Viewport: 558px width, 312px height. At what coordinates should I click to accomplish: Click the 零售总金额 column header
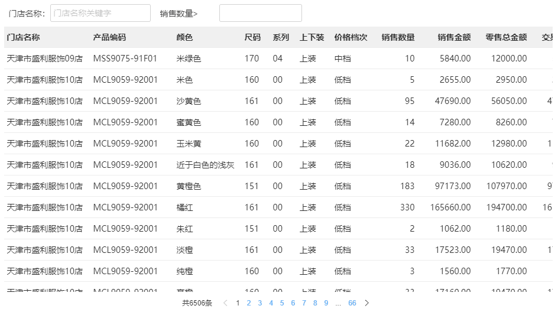[x=506, y=37]
